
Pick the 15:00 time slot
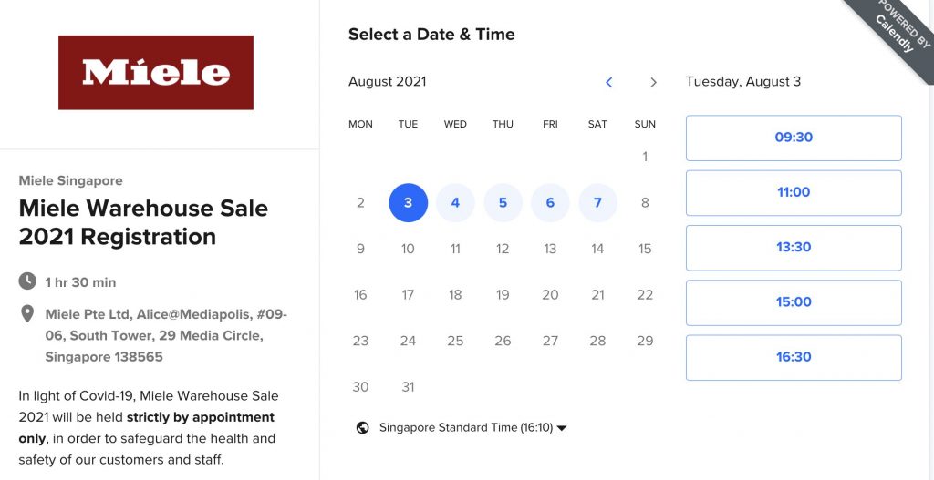794,302
